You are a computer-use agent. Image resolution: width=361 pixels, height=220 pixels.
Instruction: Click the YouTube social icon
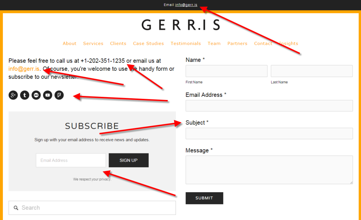(x=47, y=95)
